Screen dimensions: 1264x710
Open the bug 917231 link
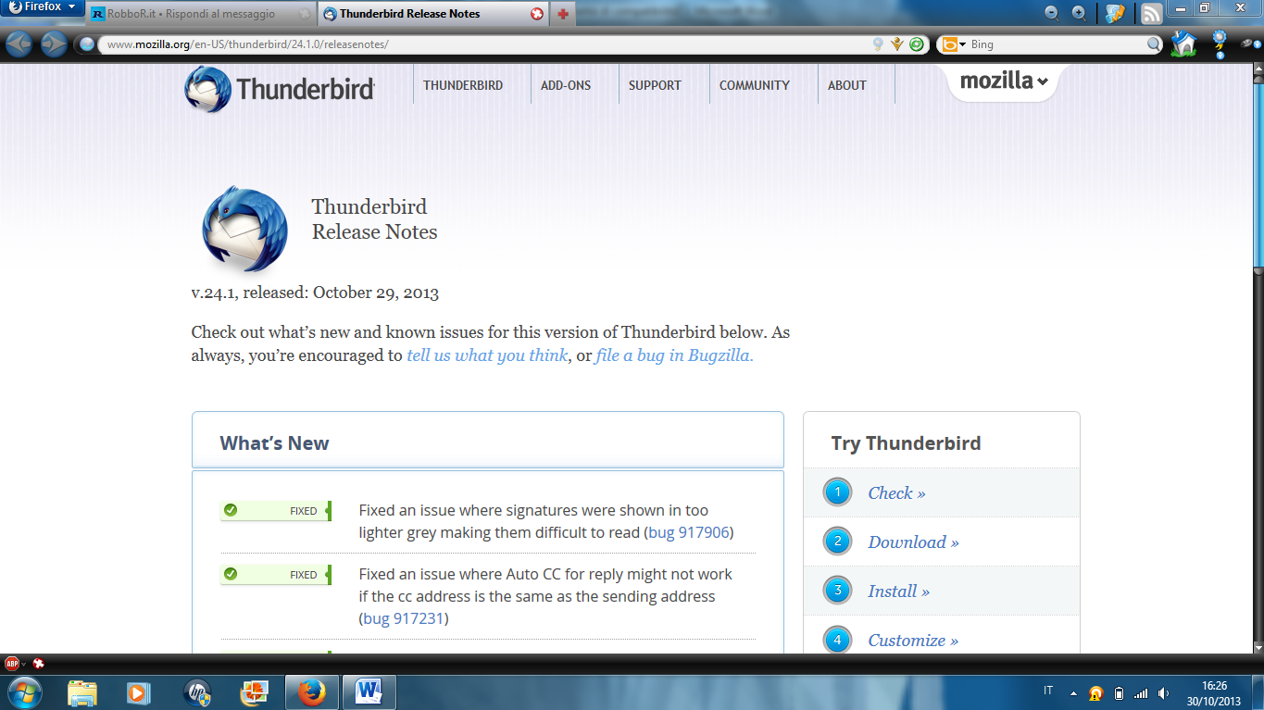coord(404,618)
